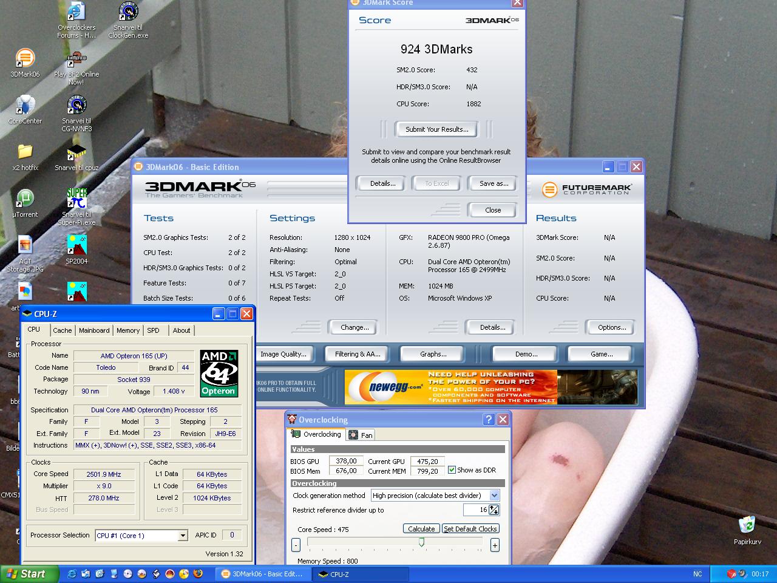Viewport: 777px width, 583px height.
Task: Open the Fan tab in Overclocking
Action: [x=361, y=435]
